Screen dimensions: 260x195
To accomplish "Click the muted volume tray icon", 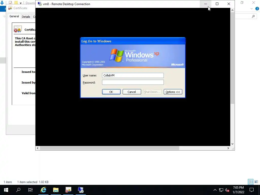I will click(x=227, y=190).
